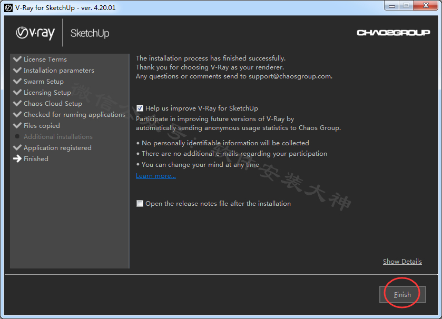
Task: Click the Application registered checkmark icon
Action: [17, 147]
